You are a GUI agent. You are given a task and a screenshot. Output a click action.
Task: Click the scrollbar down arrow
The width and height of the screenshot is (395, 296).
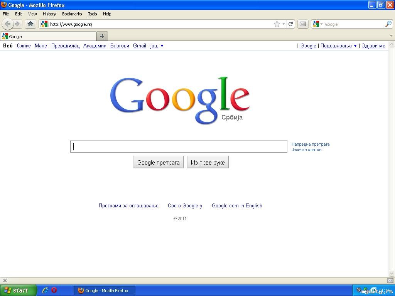tap(392, 273)
